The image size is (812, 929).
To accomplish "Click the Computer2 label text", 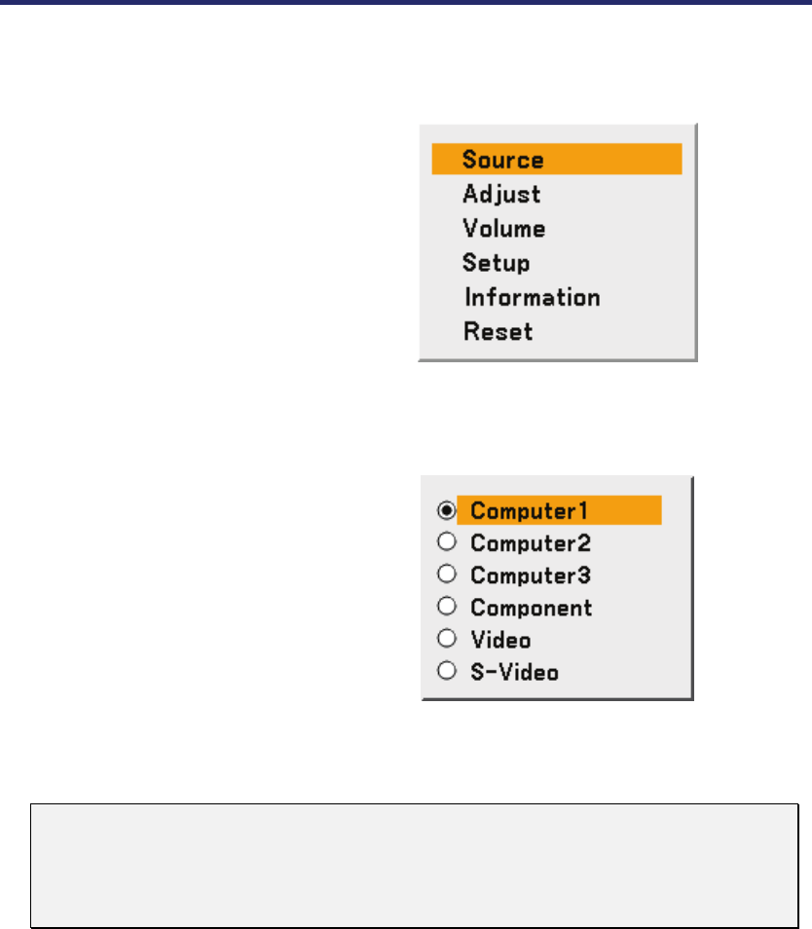I will tap(531, 542).
